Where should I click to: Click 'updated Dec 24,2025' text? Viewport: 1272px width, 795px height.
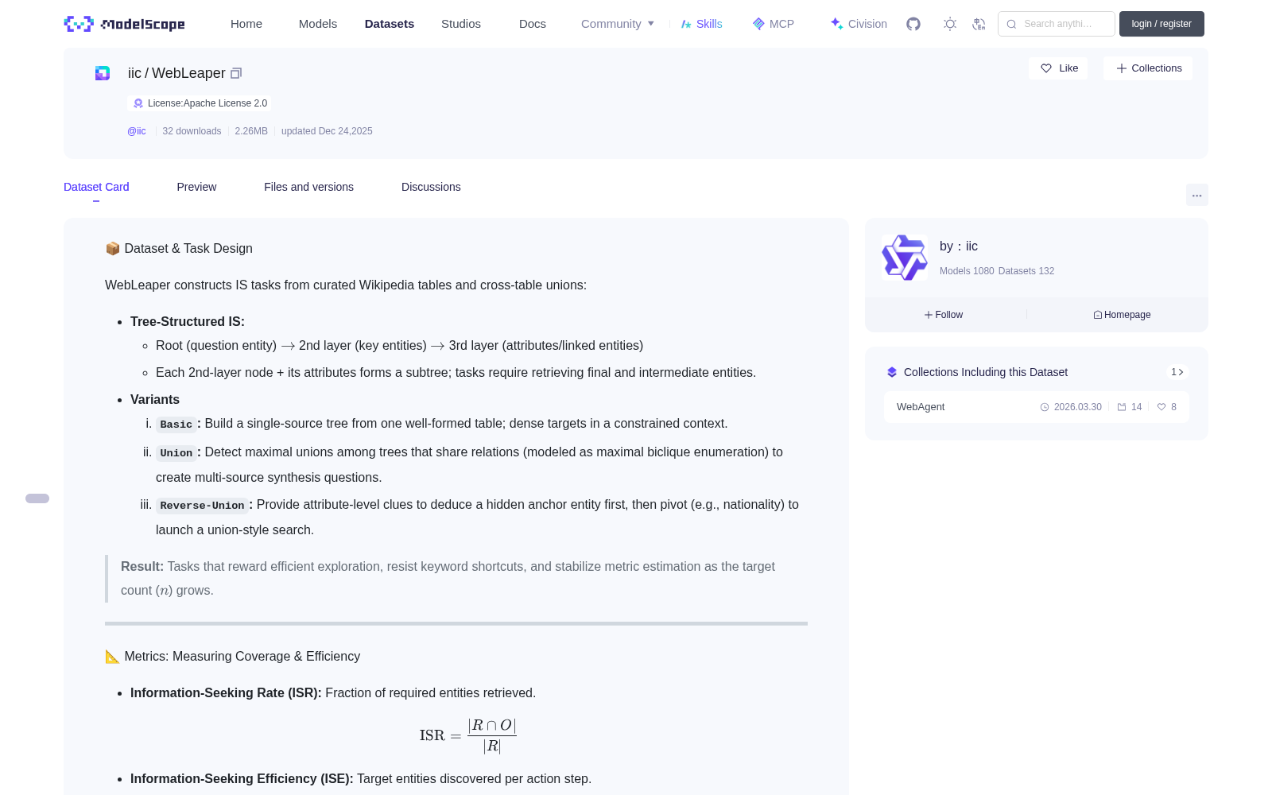327,131
